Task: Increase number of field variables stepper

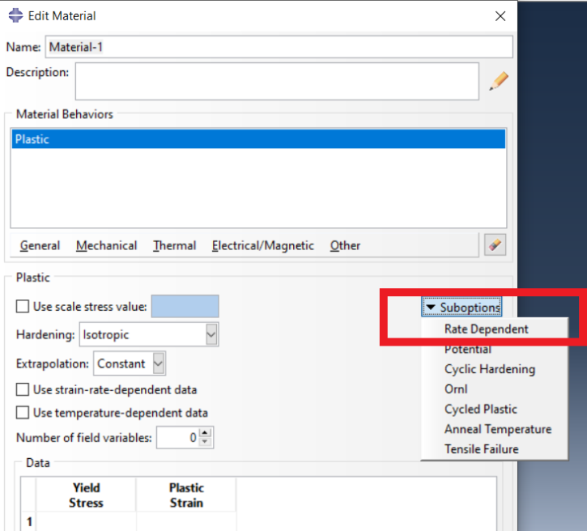Action: coord(206,434)
